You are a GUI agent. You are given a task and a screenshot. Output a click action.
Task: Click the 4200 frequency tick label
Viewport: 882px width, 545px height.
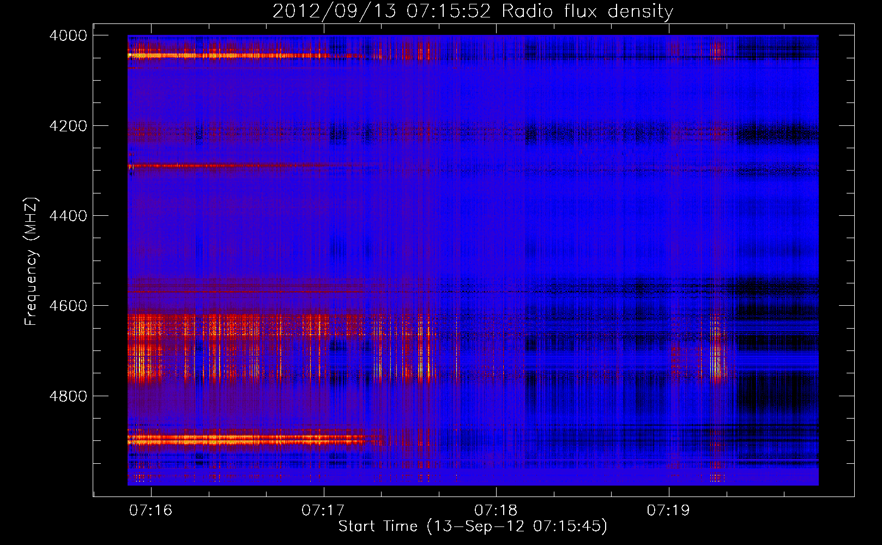(x=68, y=126)
